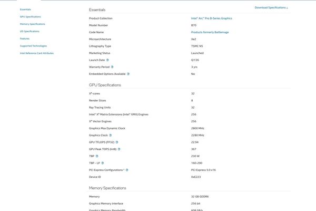Screen dimensions: 316x211
Task: Click the Product Collection label
Action: click(101, 18)
